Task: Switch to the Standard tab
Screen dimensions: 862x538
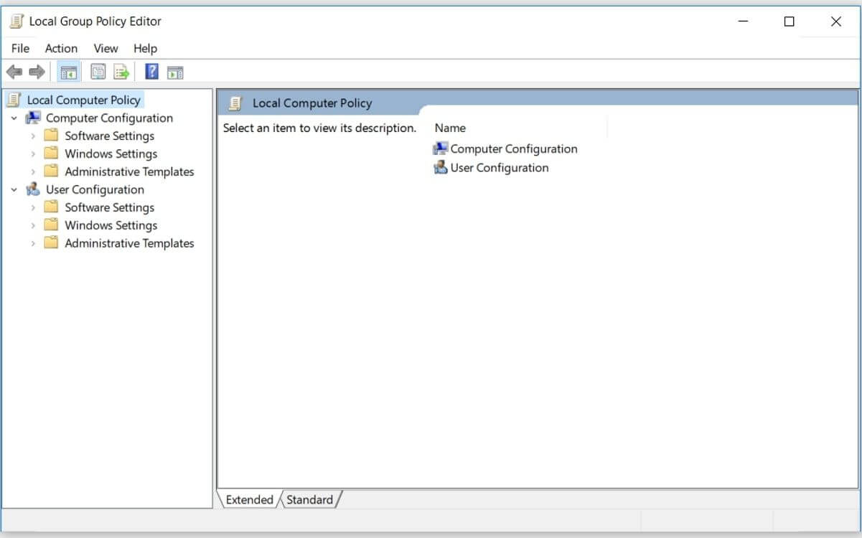Action: tap(309, 499)
